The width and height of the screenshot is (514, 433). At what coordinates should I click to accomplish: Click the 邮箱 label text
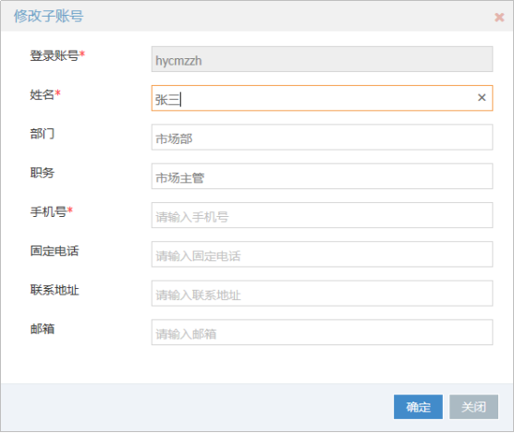[x=43, y=329]
